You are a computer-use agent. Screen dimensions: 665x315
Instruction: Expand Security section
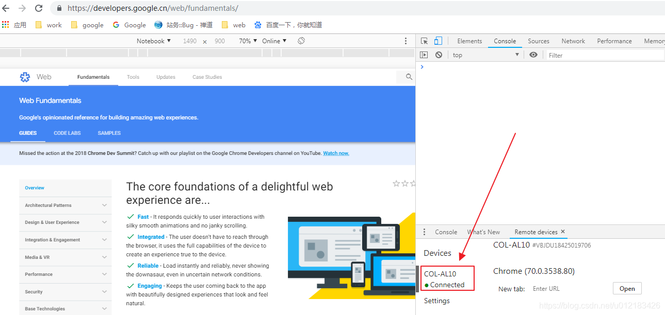(65, 292)
